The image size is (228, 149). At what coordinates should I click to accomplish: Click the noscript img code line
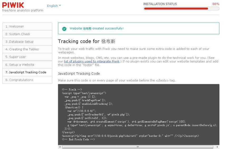[x=130, y=136]
